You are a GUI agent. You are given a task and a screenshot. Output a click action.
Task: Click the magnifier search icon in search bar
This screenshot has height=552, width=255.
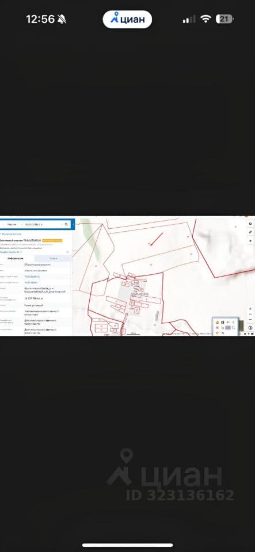tap(66, 224)
